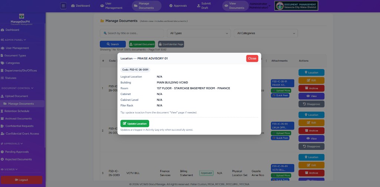Click Edit button for row 1
Image resolution: width=380 pixels, height=187 pixels.
[311, 81]
